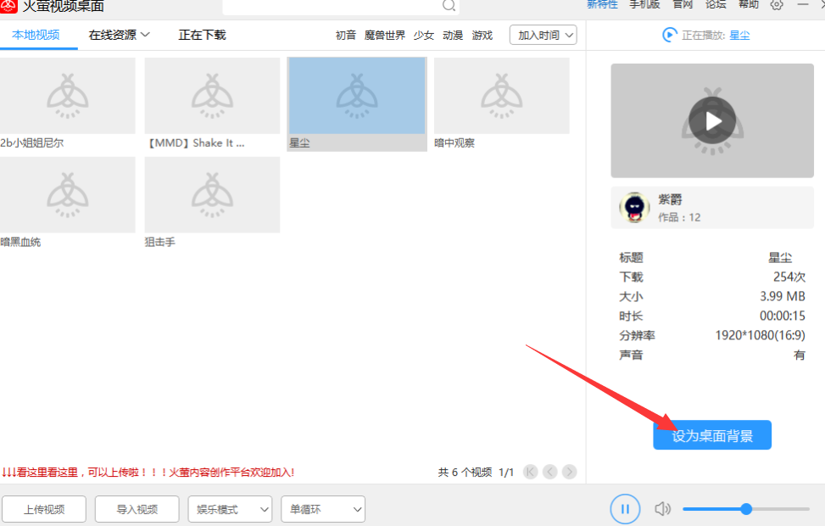This screenshot has width=825, height=526.
Task: Go to the next videos page
Action: tap(570, 472)
